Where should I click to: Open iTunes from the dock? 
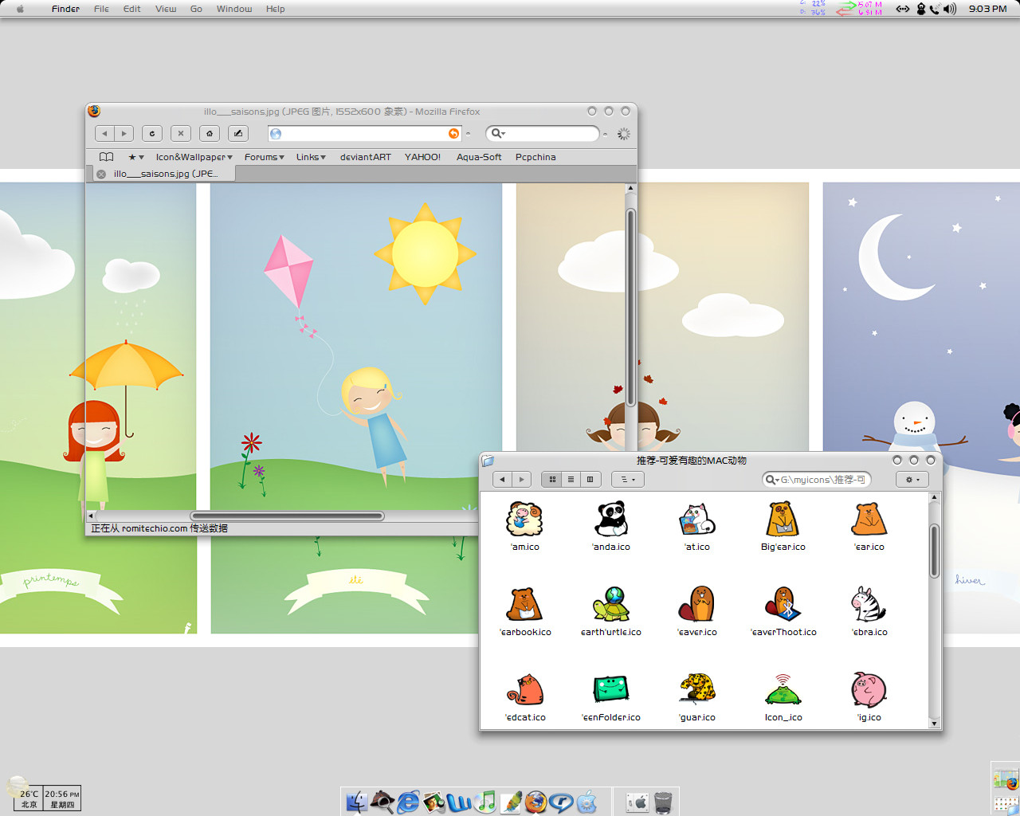484,802
